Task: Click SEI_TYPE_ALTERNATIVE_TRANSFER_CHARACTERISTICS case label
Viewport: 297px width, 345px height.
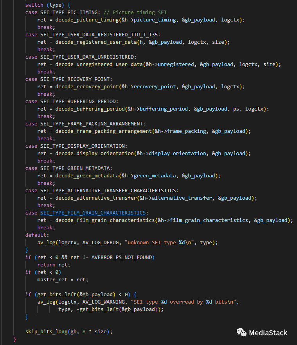Action: coord(109,190)
